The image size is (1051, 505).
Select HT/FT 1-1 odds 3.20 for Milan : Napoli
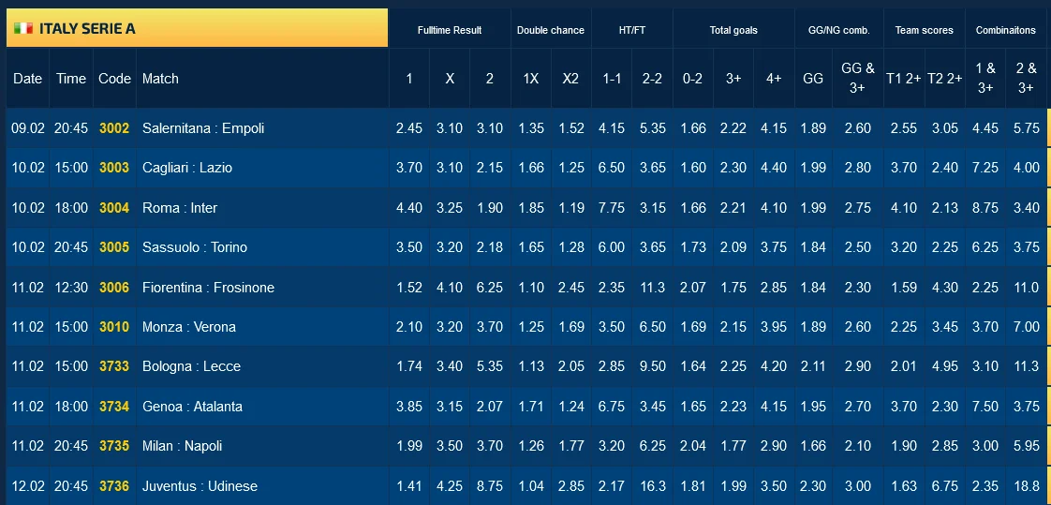point(612,446)
